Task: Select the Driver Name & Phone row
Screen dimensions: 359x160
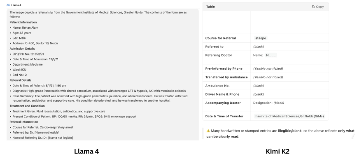Action: click(x=266, y=94)
